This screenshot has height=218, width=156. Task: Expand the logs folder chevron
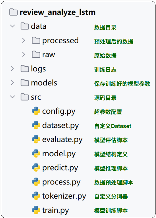12,69
